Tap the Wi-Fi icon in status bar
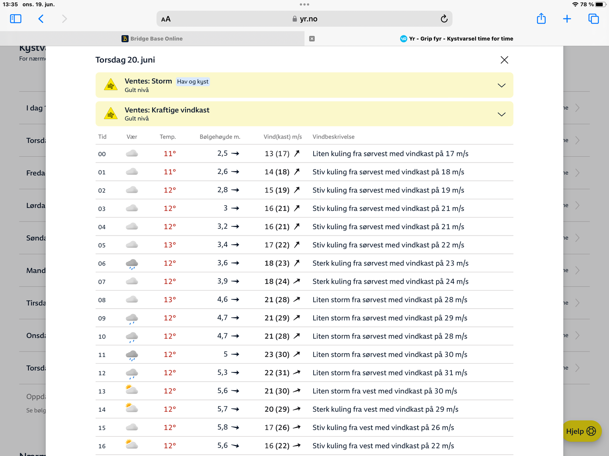The height and width of the screenshot is (456, 609). pos(575,4)
